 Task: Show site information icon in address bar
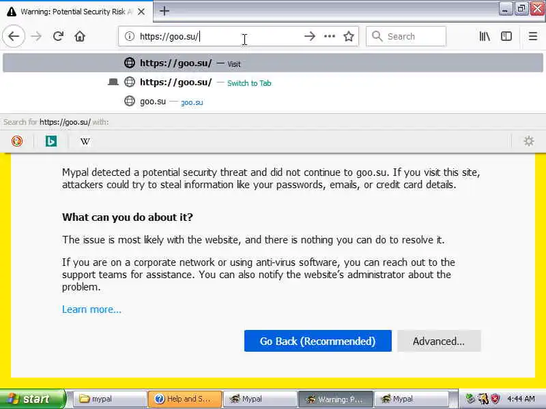pyautogui.click(x=130, y=36)
